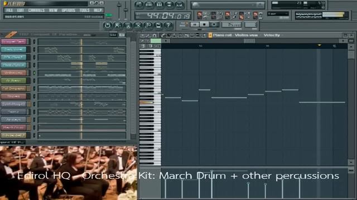The height and width of the screenshot is (200, 357).
Task: Open the FILE menu
Action: 9,10
